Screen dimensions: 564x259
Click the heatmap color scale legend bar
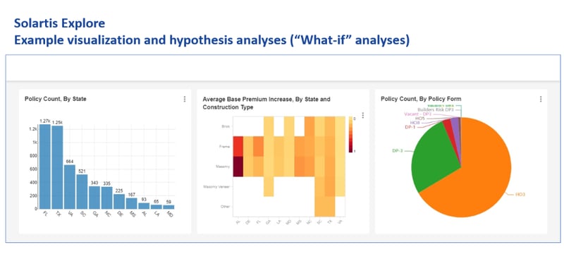pyautogui.click(x=350, y=135)
